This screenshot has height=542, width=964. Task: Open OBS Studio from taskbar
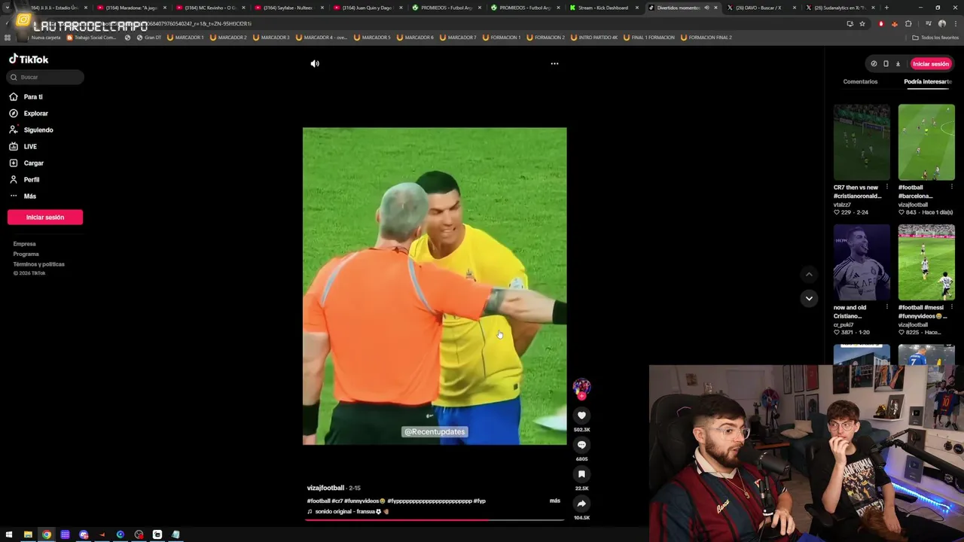tap(139, 534)
